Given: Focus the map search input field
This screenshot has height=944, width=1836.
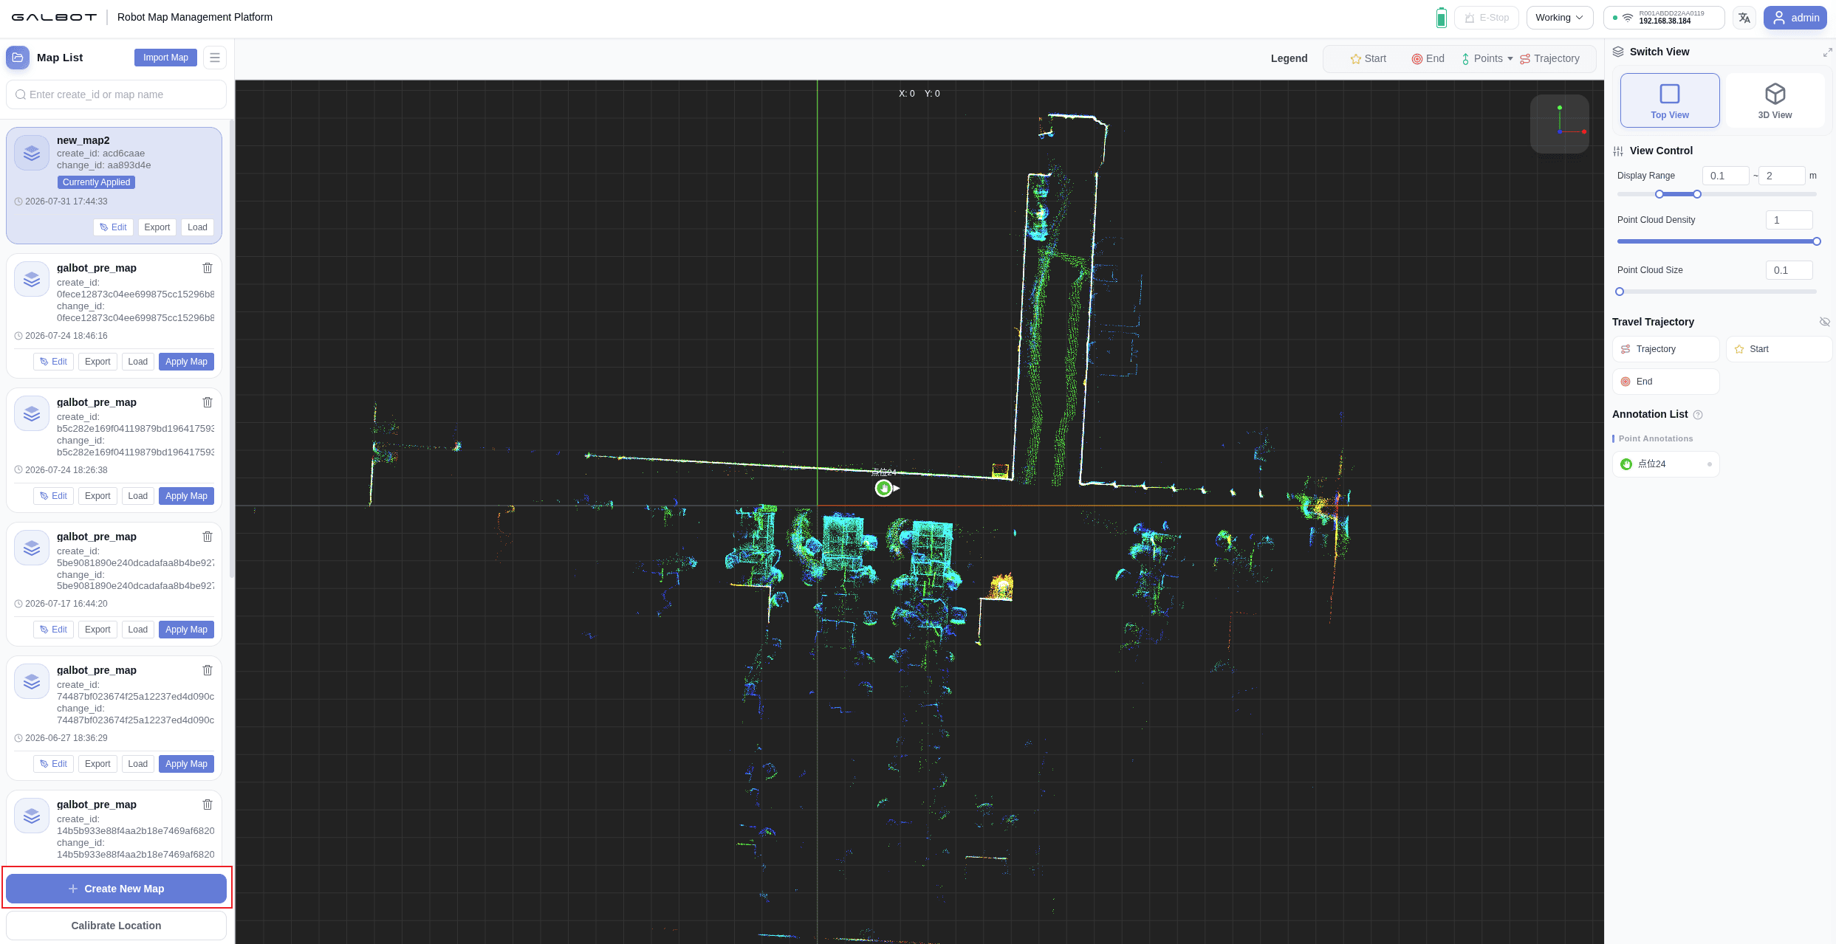Looking at the screenshot, I should (117, 94).
